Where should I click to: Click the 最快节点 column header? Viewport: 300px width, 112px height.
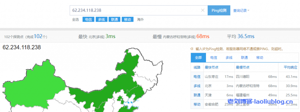coord(212,67)
